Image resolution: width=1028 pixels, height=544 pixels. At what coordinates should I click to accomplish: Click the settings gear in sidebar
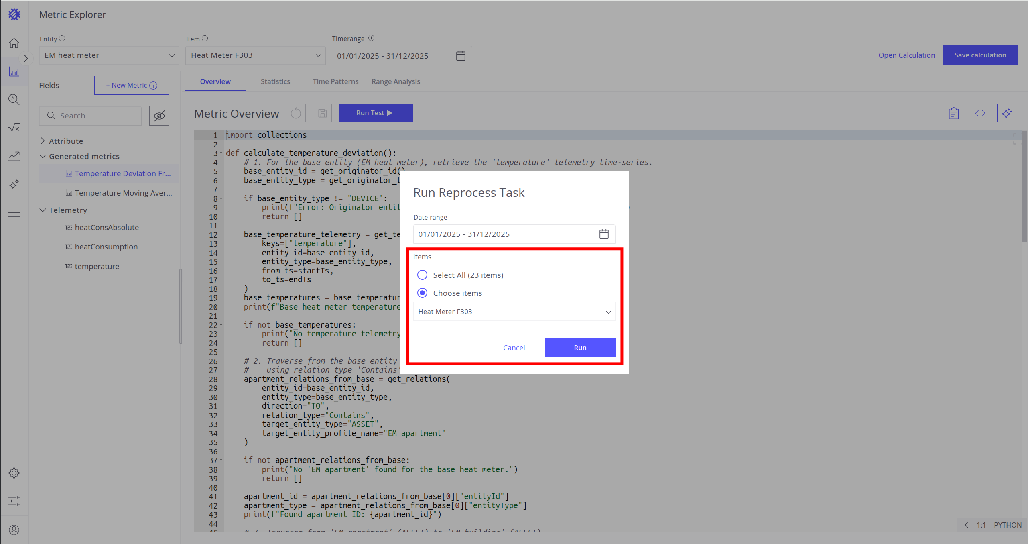[14, 473]
